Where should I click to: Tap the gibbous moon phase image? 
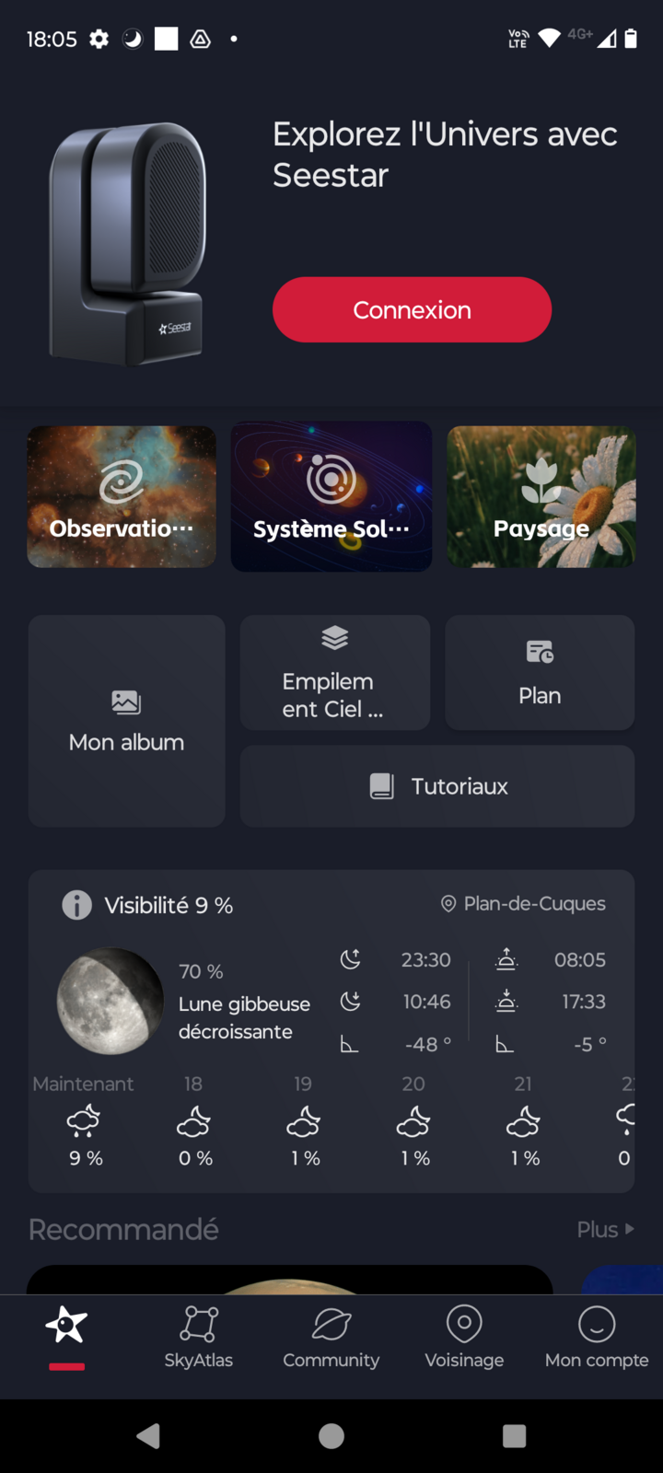tap(110, 1001)
